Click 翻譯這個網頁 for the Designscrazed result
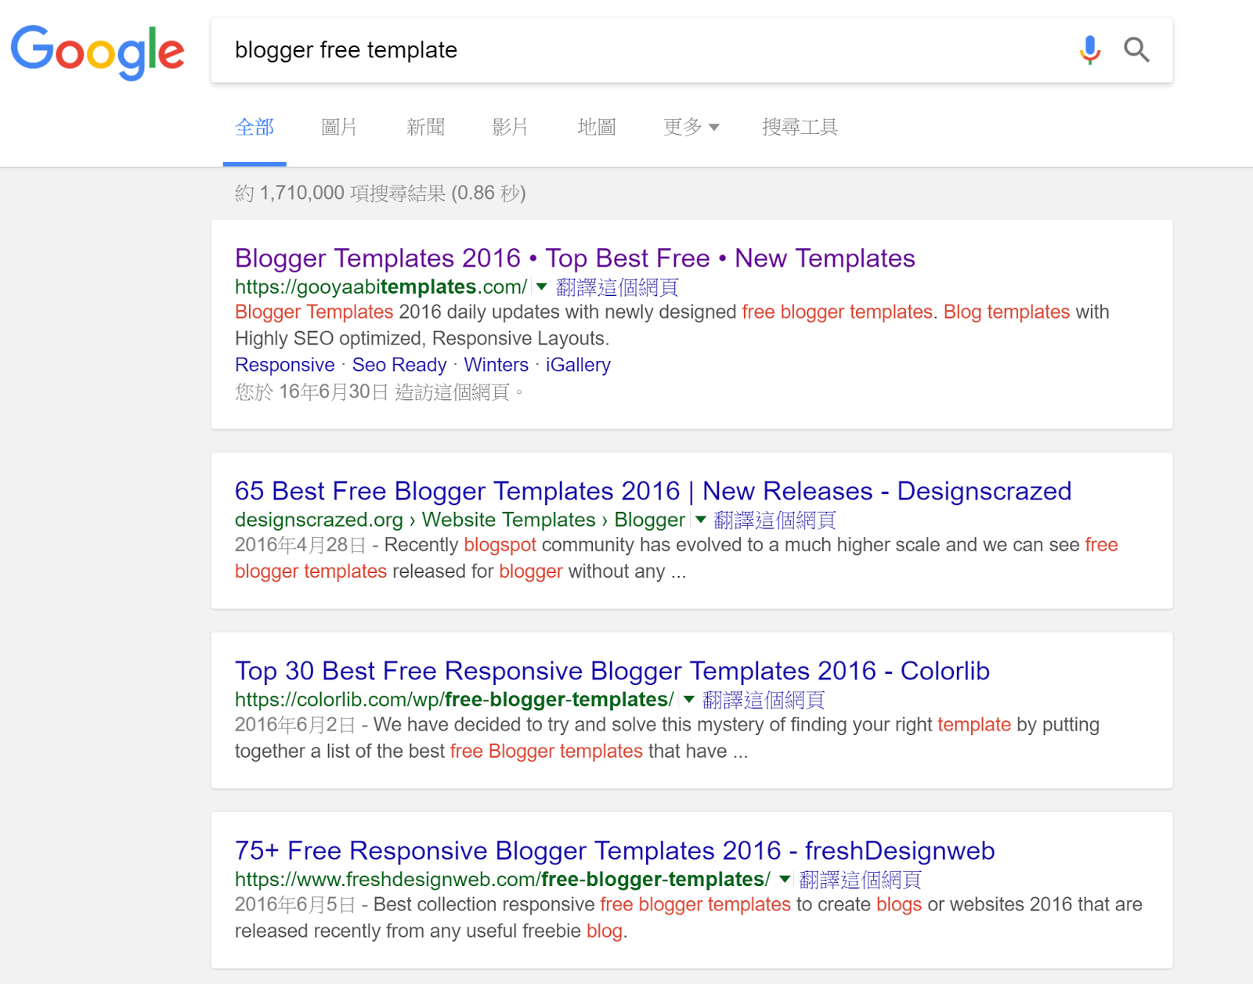This screenshot has height=984, width=1253. click(x=775, y=520)
